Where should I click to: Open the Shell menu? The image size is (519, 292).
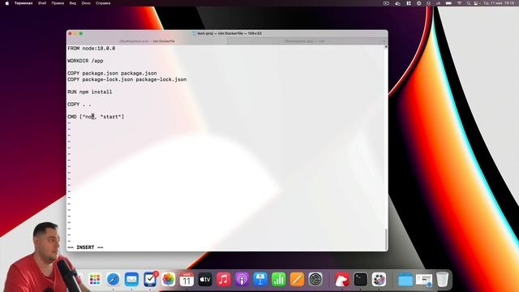click(42, 3)
